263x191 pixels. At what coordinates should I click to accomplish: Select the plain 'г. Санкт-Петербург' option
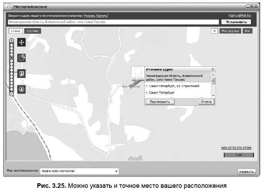178,92
